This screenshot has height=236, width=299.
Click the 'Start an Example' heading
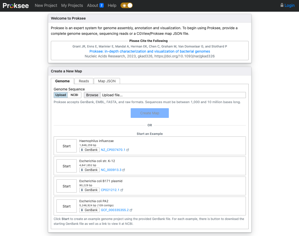coord(150,134)
